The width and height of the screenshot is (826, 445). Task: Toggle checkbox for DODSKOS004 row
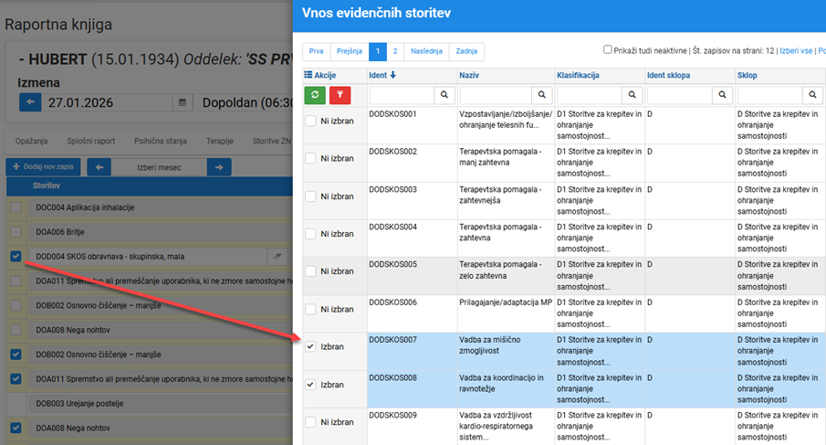[310, 234]
